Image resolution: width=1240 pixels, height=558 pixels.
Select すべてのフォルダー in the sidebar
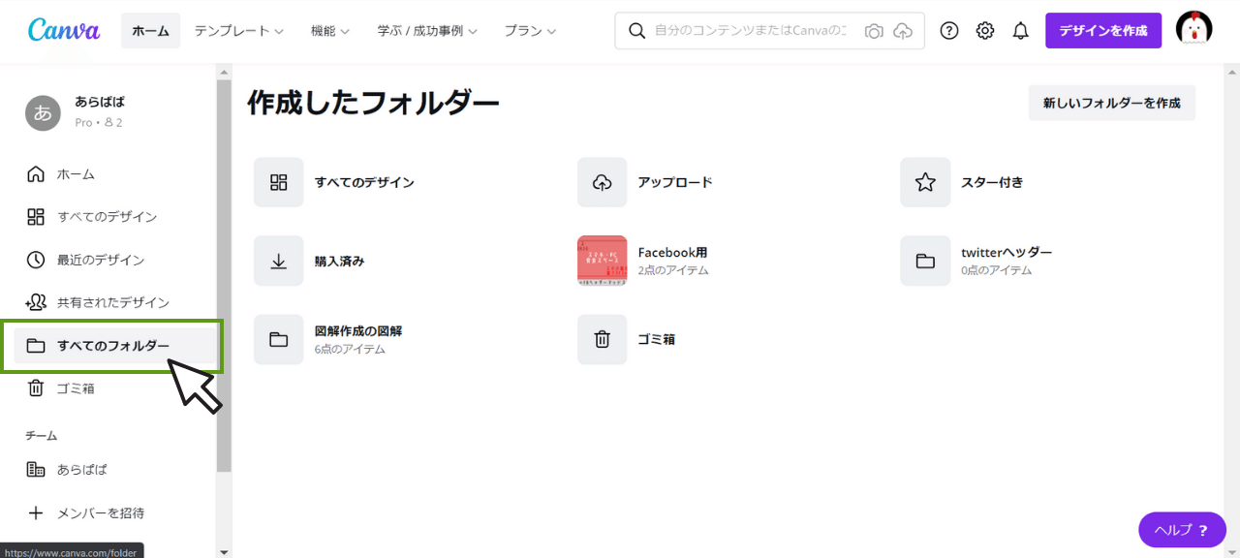tap(114, 346)
